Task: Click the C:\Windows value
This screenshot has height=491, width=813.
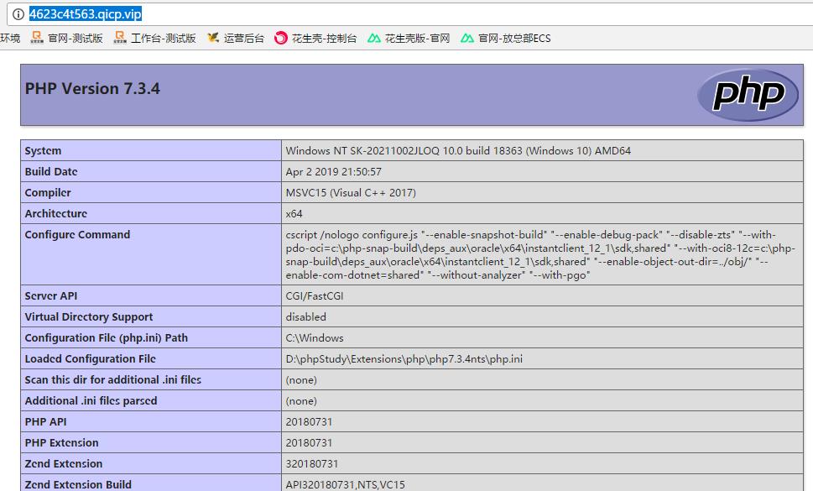Action: pyautogui.click(x=314, y=338)
